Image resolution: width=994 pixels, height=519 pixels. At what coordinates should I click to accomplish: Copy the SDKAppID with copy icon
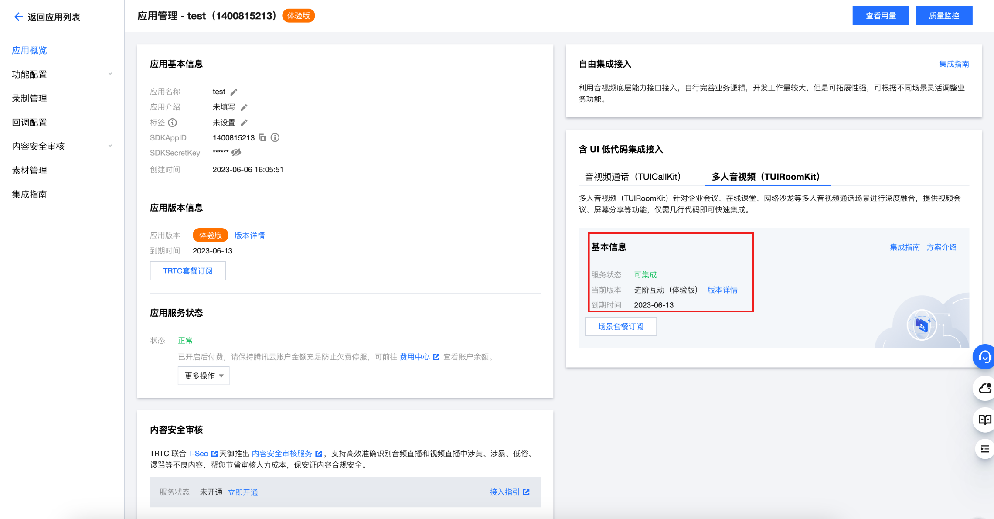point(262,138)
